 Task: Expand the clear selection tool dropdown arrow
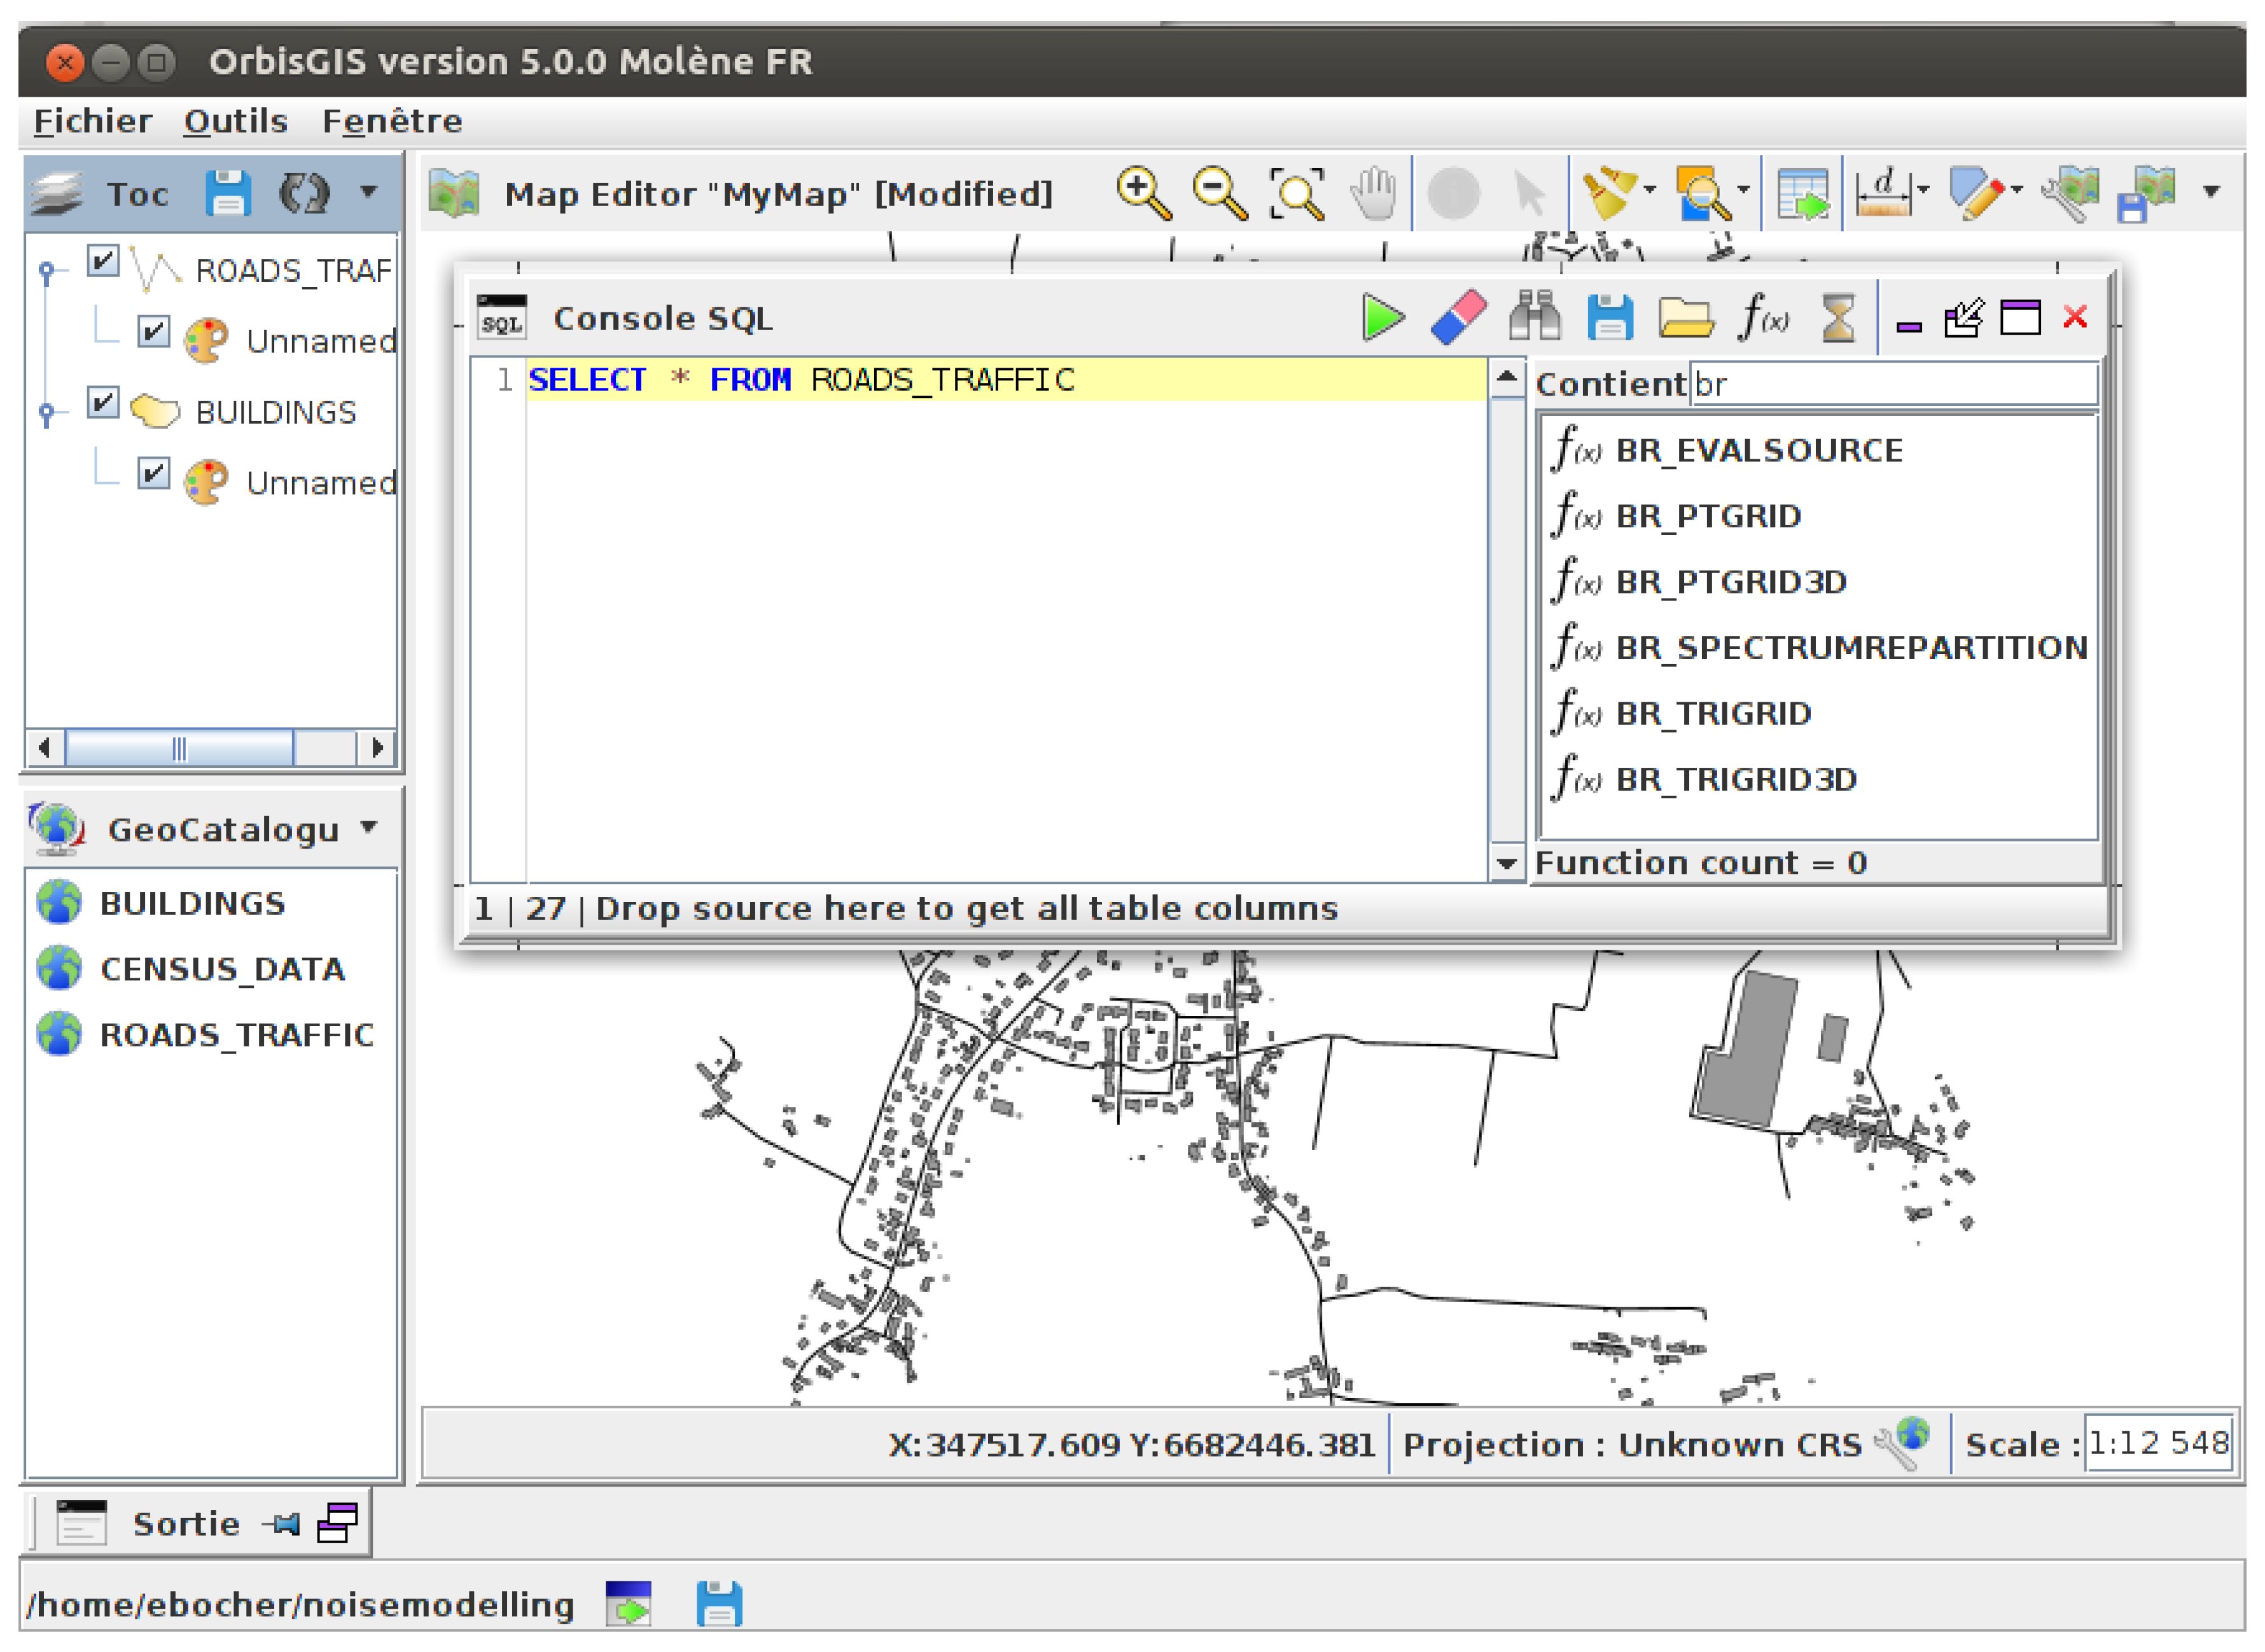(x=1650, y=190)
